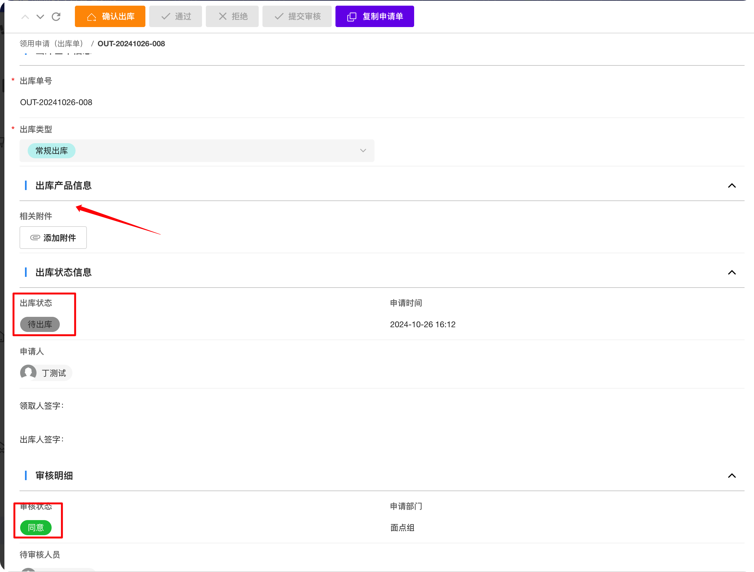Click the 出库单号 value OUT-20241026-008
754x572 pixels.
coord(56,102)
